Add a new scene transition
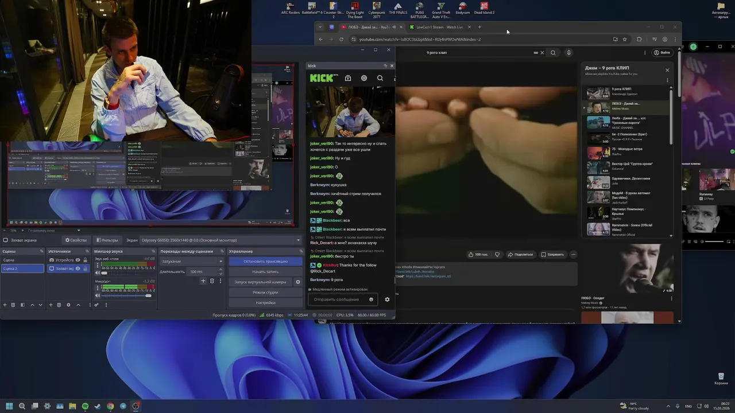735x413 pixels. (203, 281)
